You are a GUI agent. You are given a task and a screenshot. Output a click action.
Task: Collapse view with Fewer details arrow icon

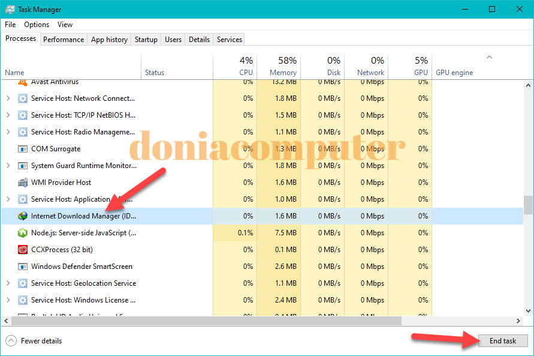click(11, 340)
